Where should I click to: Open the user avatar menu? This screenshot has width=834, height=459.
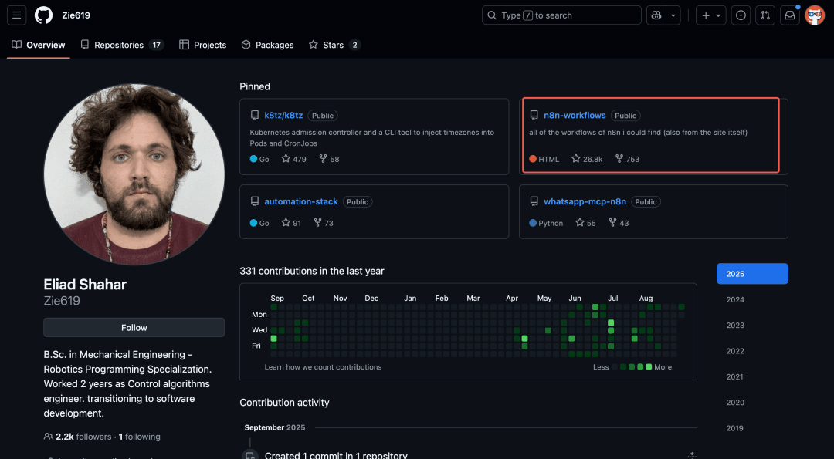pos(815,15)
